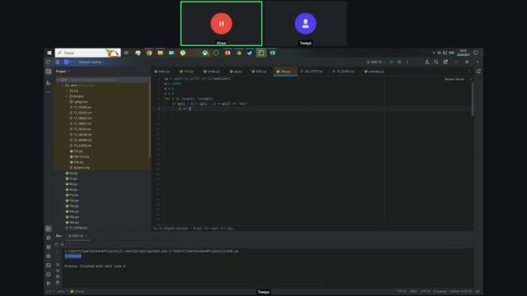Toggle Reader Mode in the editor

pyautogui.click(x=455, y=79)
